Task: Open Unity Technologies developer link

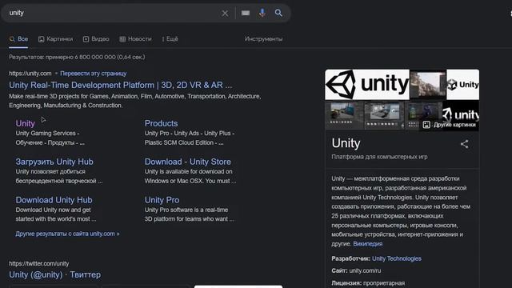Action: point(397,258)
